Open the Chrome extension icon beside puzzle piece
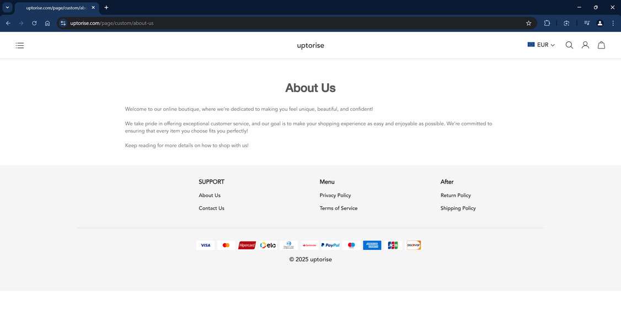Screen dimensions: 621x332 point(566,23)
